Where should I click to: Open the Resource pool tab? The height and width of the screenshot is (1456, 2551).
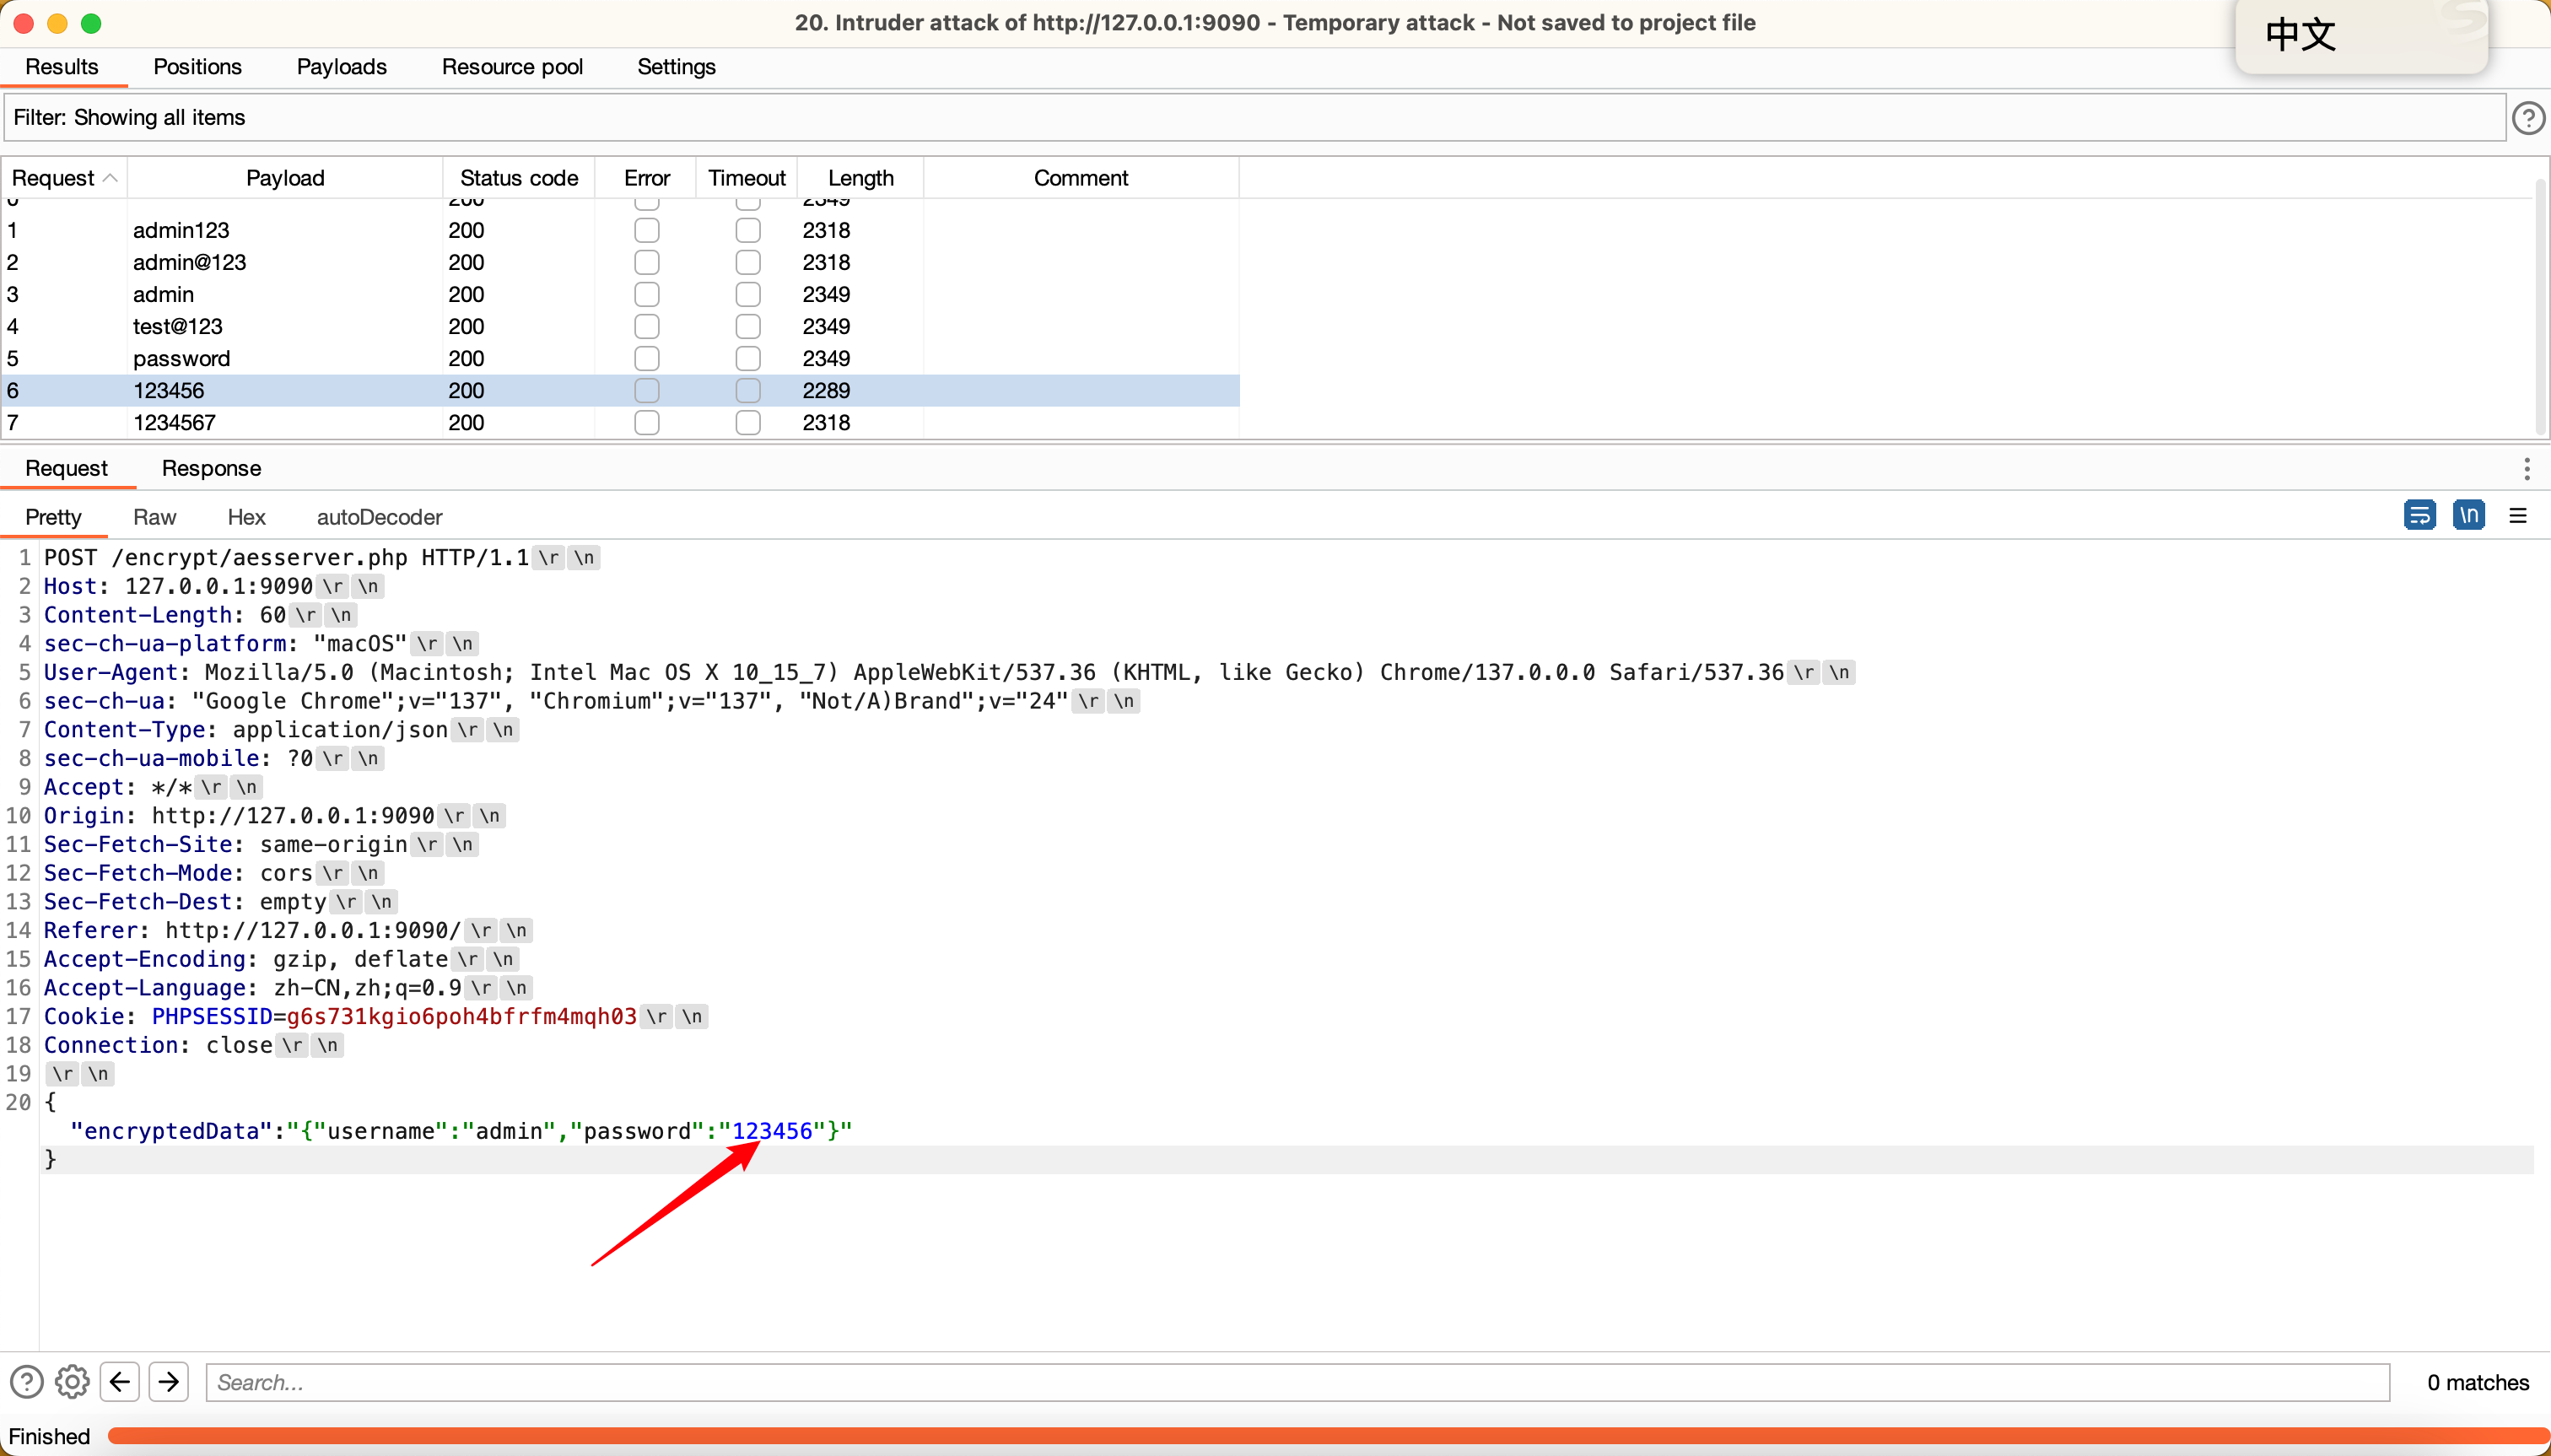point(512,67)
